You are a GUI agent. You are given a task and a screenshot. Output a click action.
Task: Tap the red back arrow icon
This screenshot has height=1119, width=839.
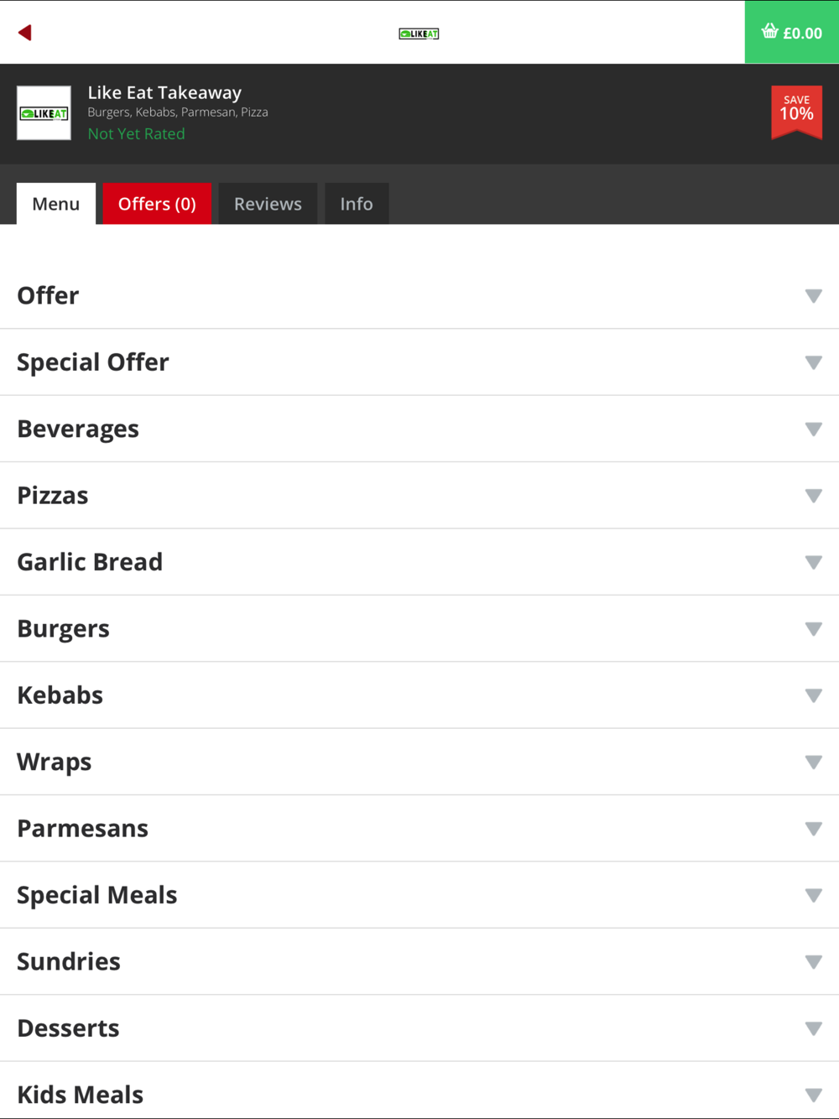(25, 33)
